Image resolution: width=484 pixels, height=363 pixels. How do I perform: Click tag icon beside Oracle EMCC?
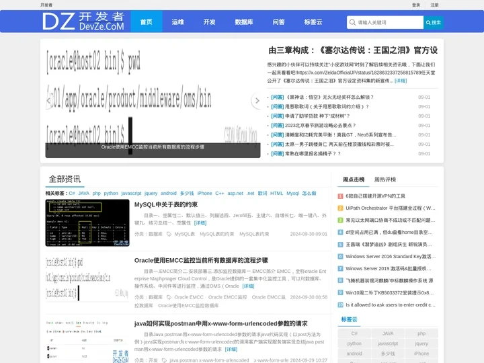(x=169, y=297)
